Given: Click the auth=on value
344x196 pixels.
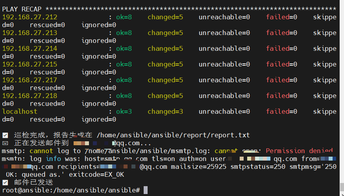Looking at the screenshot, I should coord(192,159).
